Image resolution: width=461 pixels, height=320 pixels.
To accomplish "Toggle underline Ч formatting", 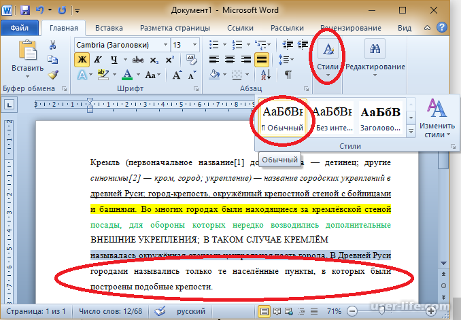I will tap(114, 60).
